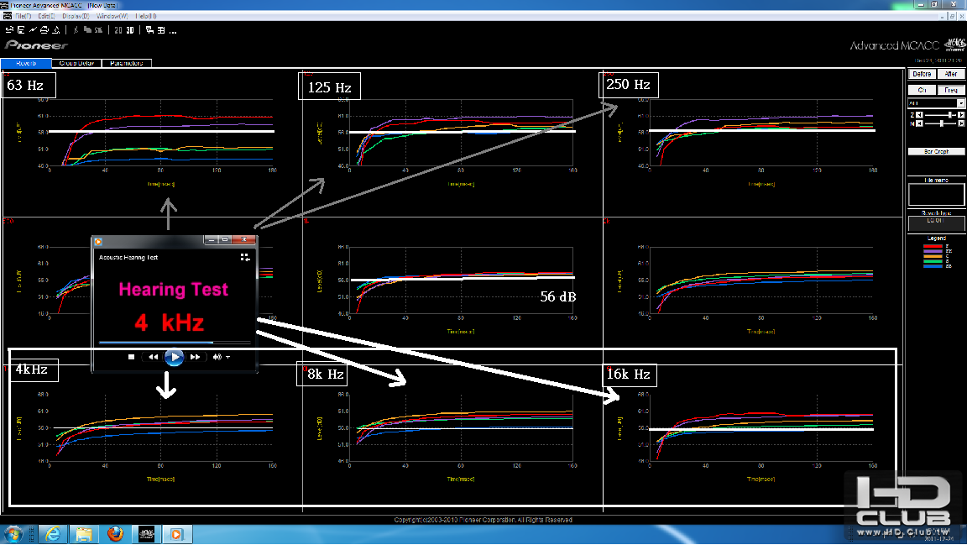Click the Z slider handle
Image resolution: width=967 pixels, height=545 pixels.
(951, 115)
